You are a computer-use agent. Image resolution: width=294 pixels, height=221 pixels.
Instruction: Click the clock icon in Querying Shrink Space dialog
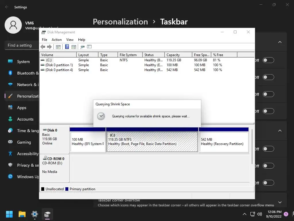pos(101,116)
